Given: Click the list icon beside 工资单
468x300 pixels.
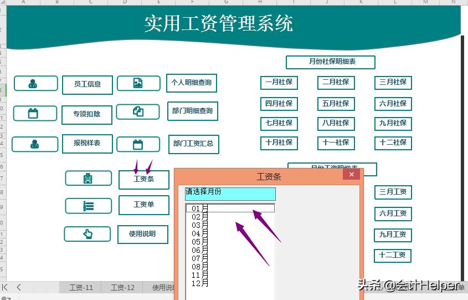Looking at the screenshot, I should (89, 206).
